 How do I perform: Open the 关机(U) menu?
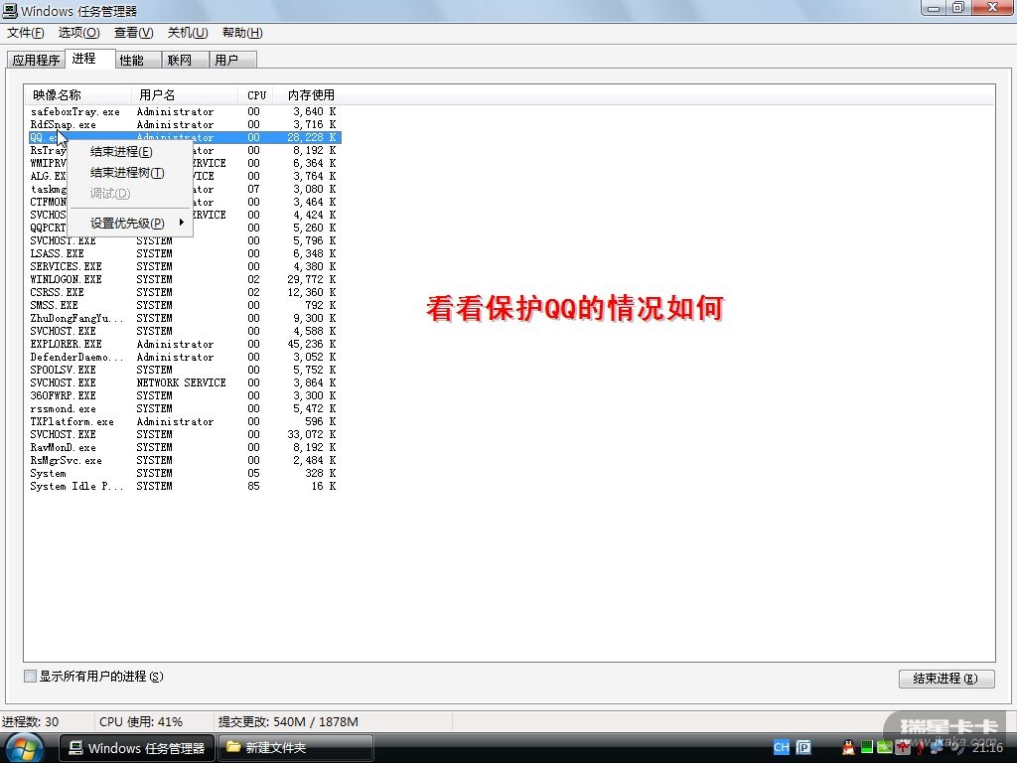188,33
